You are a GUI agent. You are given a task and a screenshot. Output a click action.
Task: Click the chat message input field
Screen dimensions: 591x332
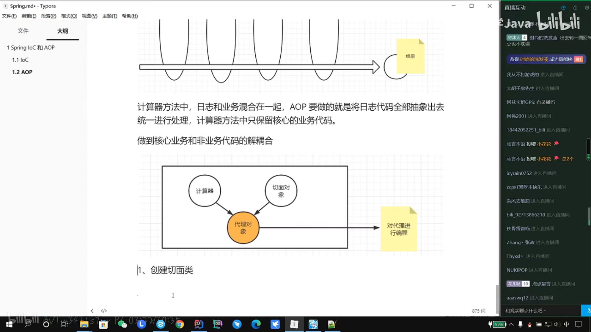click(x=539, y=311)
